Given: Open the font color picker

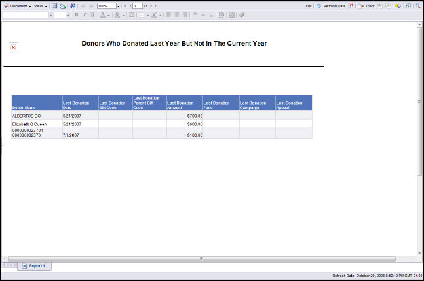Looking at the screenshot, I should 102,14.
